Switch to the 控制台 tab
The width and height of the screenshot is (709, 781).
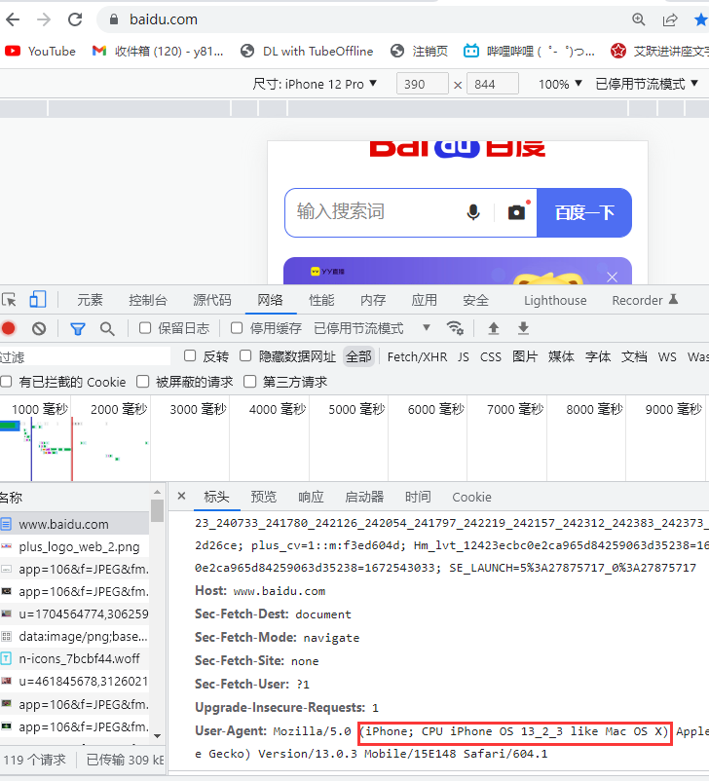pyautogui.click(x=148, y=300)
